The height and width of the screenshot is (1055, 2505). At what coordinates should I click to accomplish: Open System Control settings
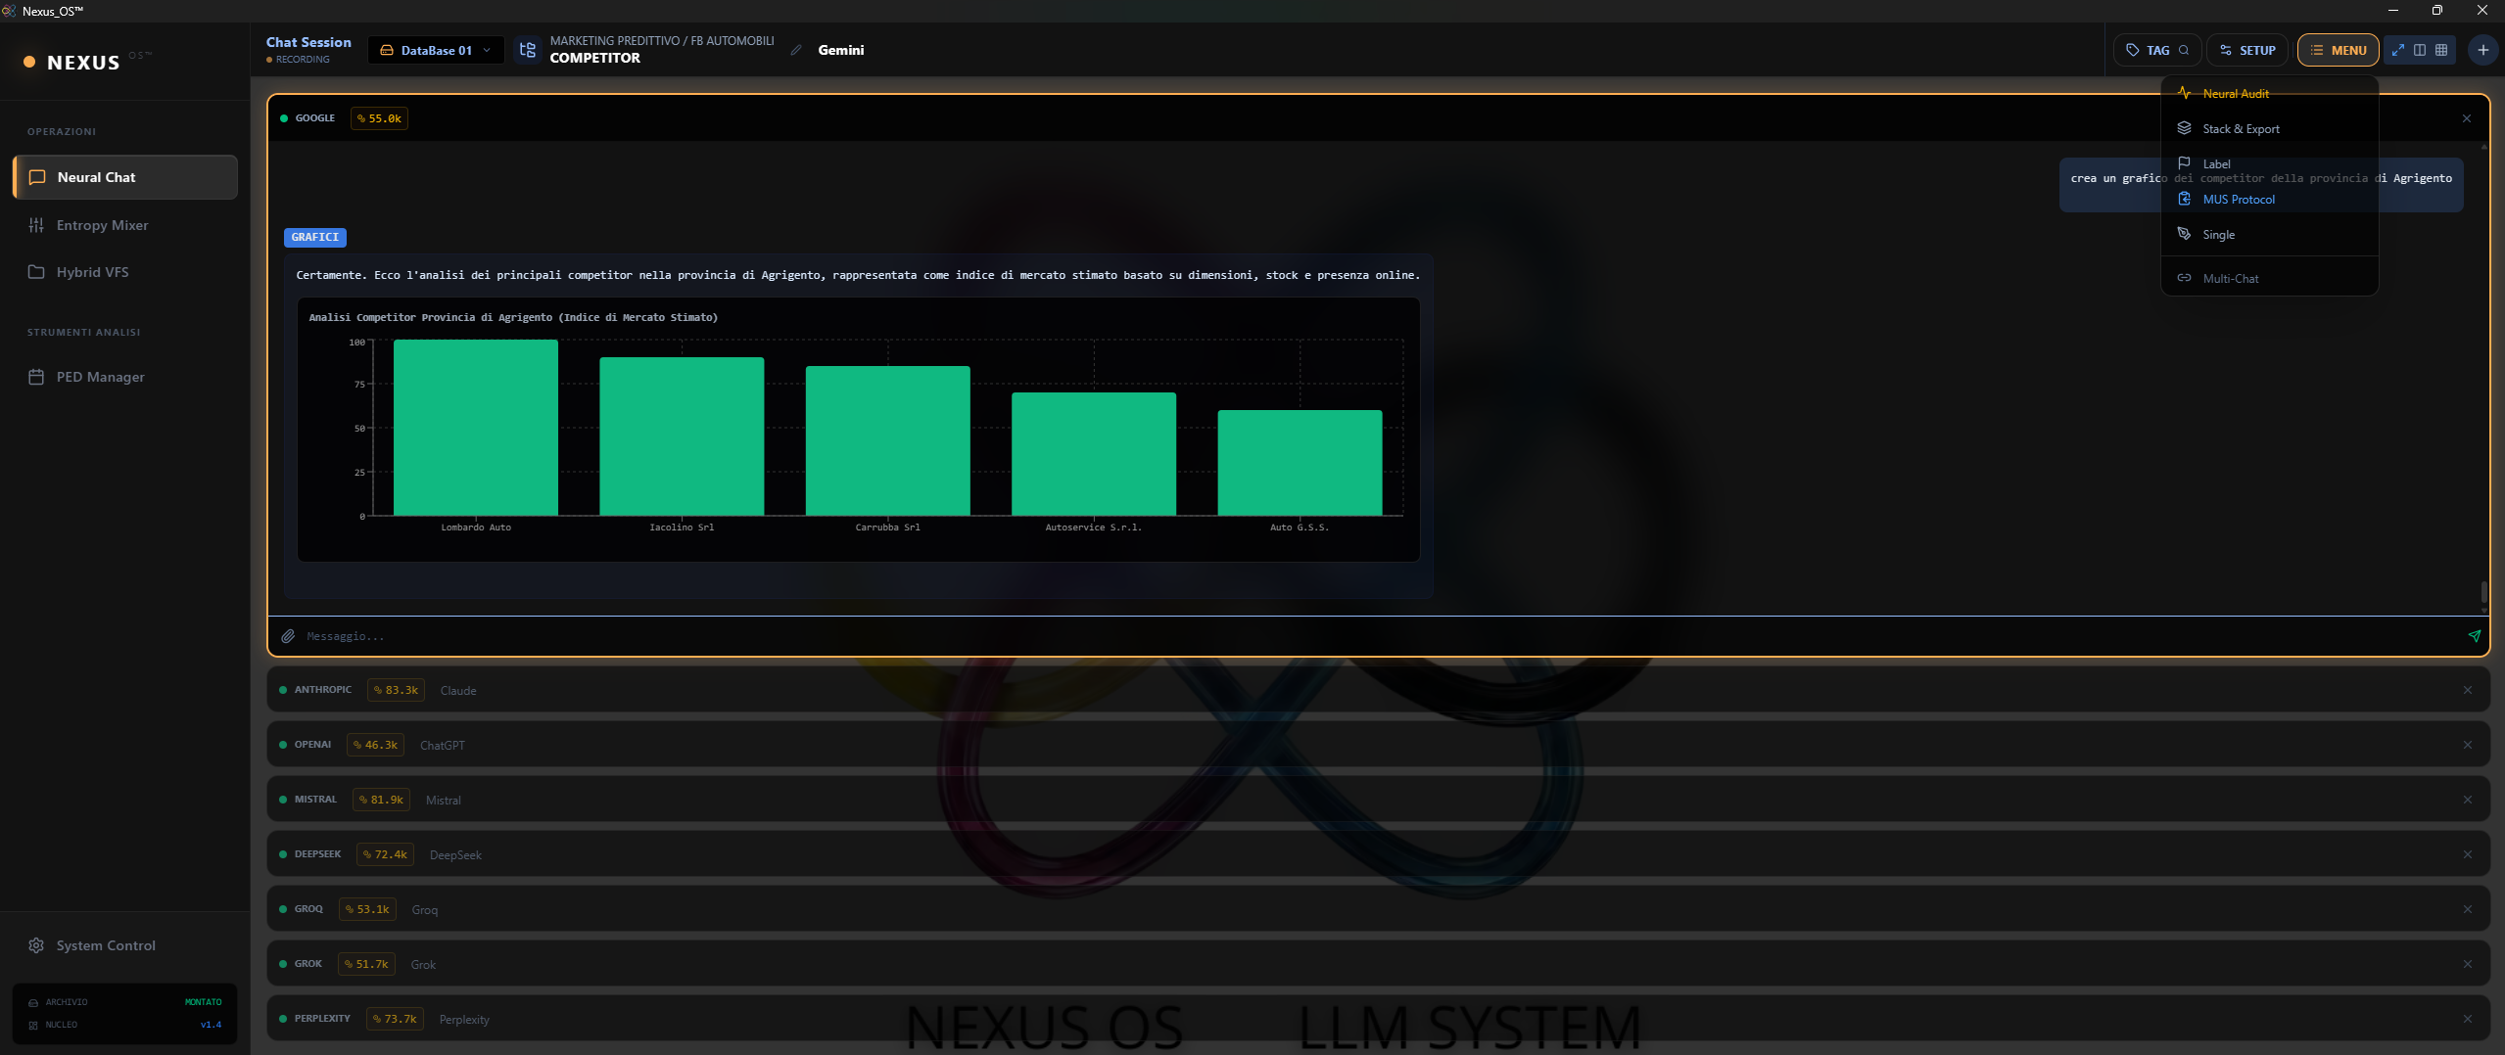point(125,945)
